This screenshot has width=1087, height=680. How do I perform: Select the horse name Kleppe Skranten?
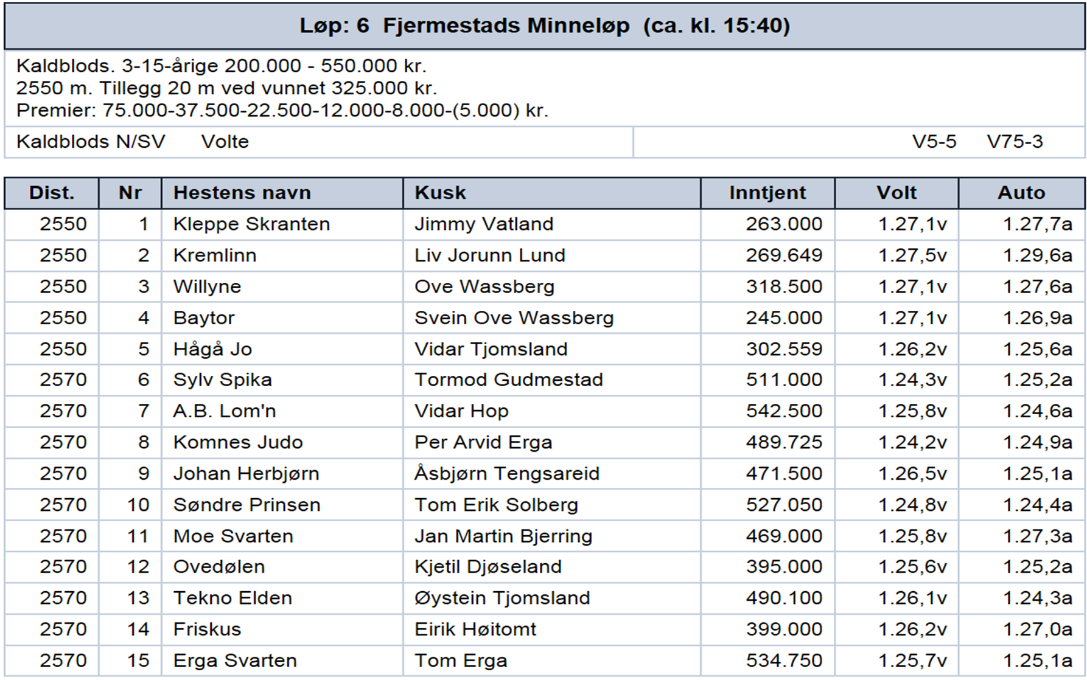coord(251,224)
